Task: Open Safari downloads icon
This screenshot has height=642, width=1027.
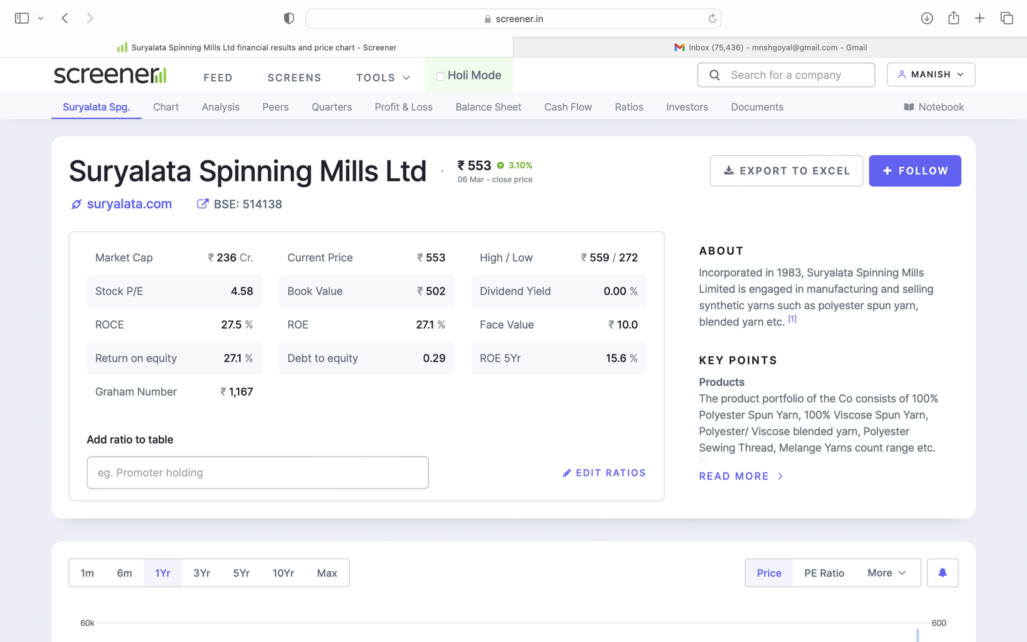Action: 926,19
